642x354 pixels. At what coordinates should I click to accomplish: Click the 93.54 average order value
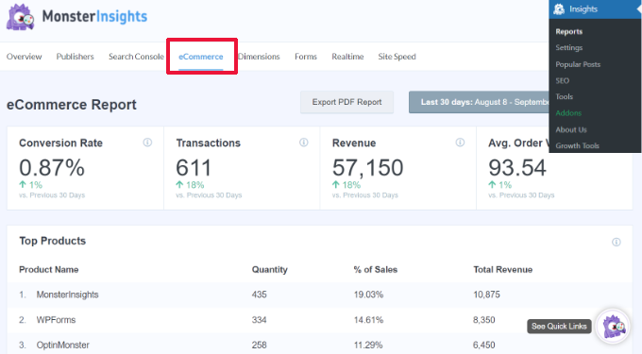(517, 168)
